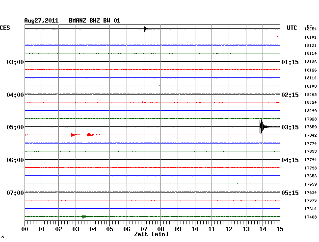Select the 05:00 local time label
The width and height of the screenshot is (319, 242).
tap(15, 127)
